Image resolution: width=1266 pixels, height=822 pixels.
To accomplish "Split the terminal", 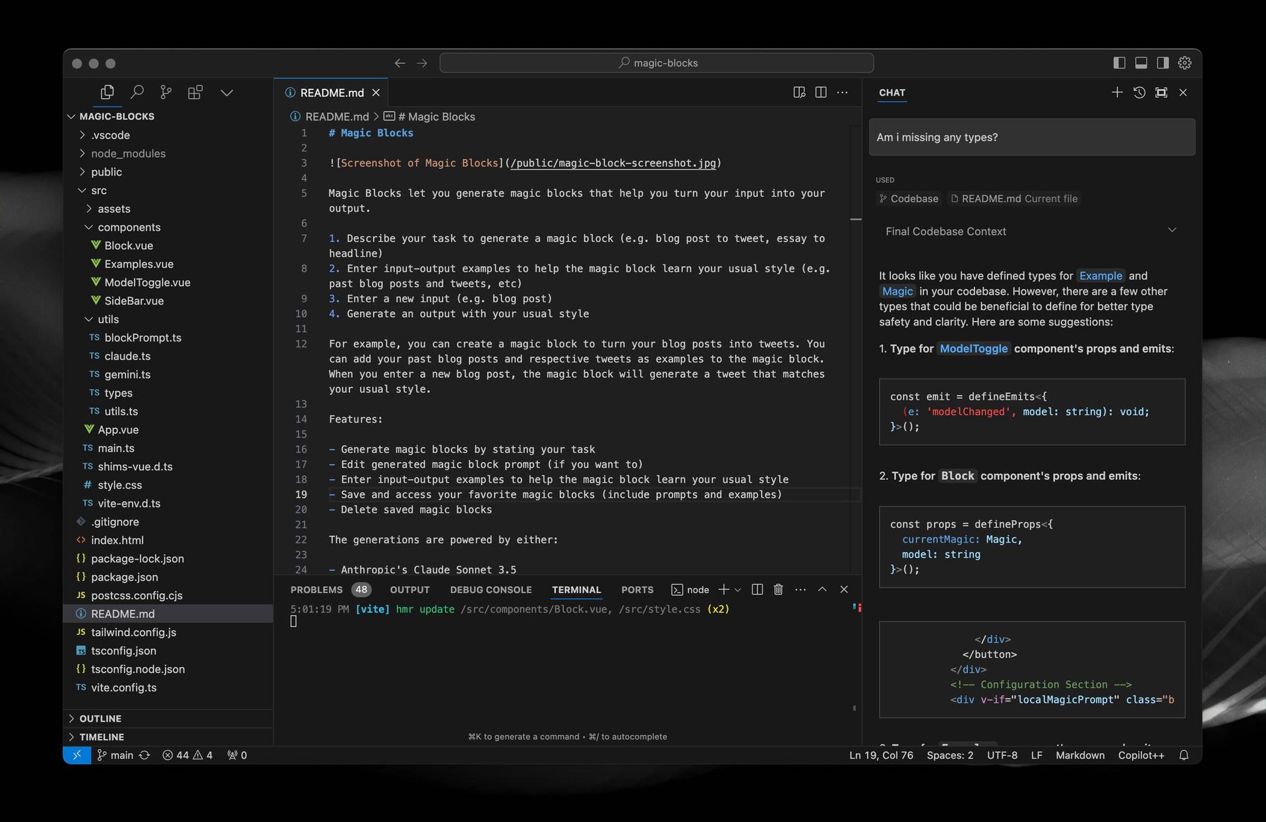I will [757, 589].
